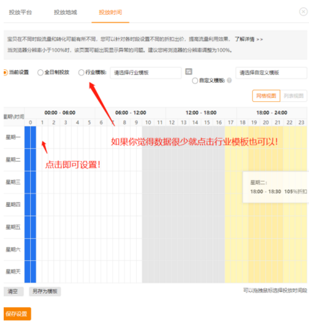Select the 自定义模板 radio button

[195, 80]
